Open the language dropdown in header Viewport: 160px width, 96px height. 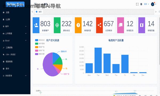coord(146,4)
